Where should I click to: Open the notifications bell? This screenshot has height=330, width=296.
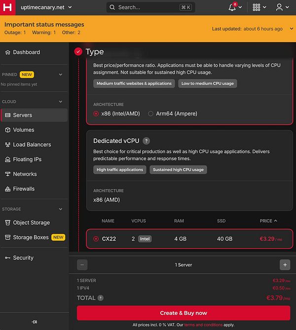tap(232, 7)
